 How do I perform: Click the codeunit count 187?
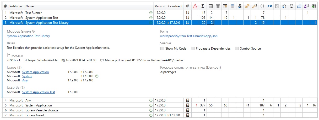[x=262, y=105]
